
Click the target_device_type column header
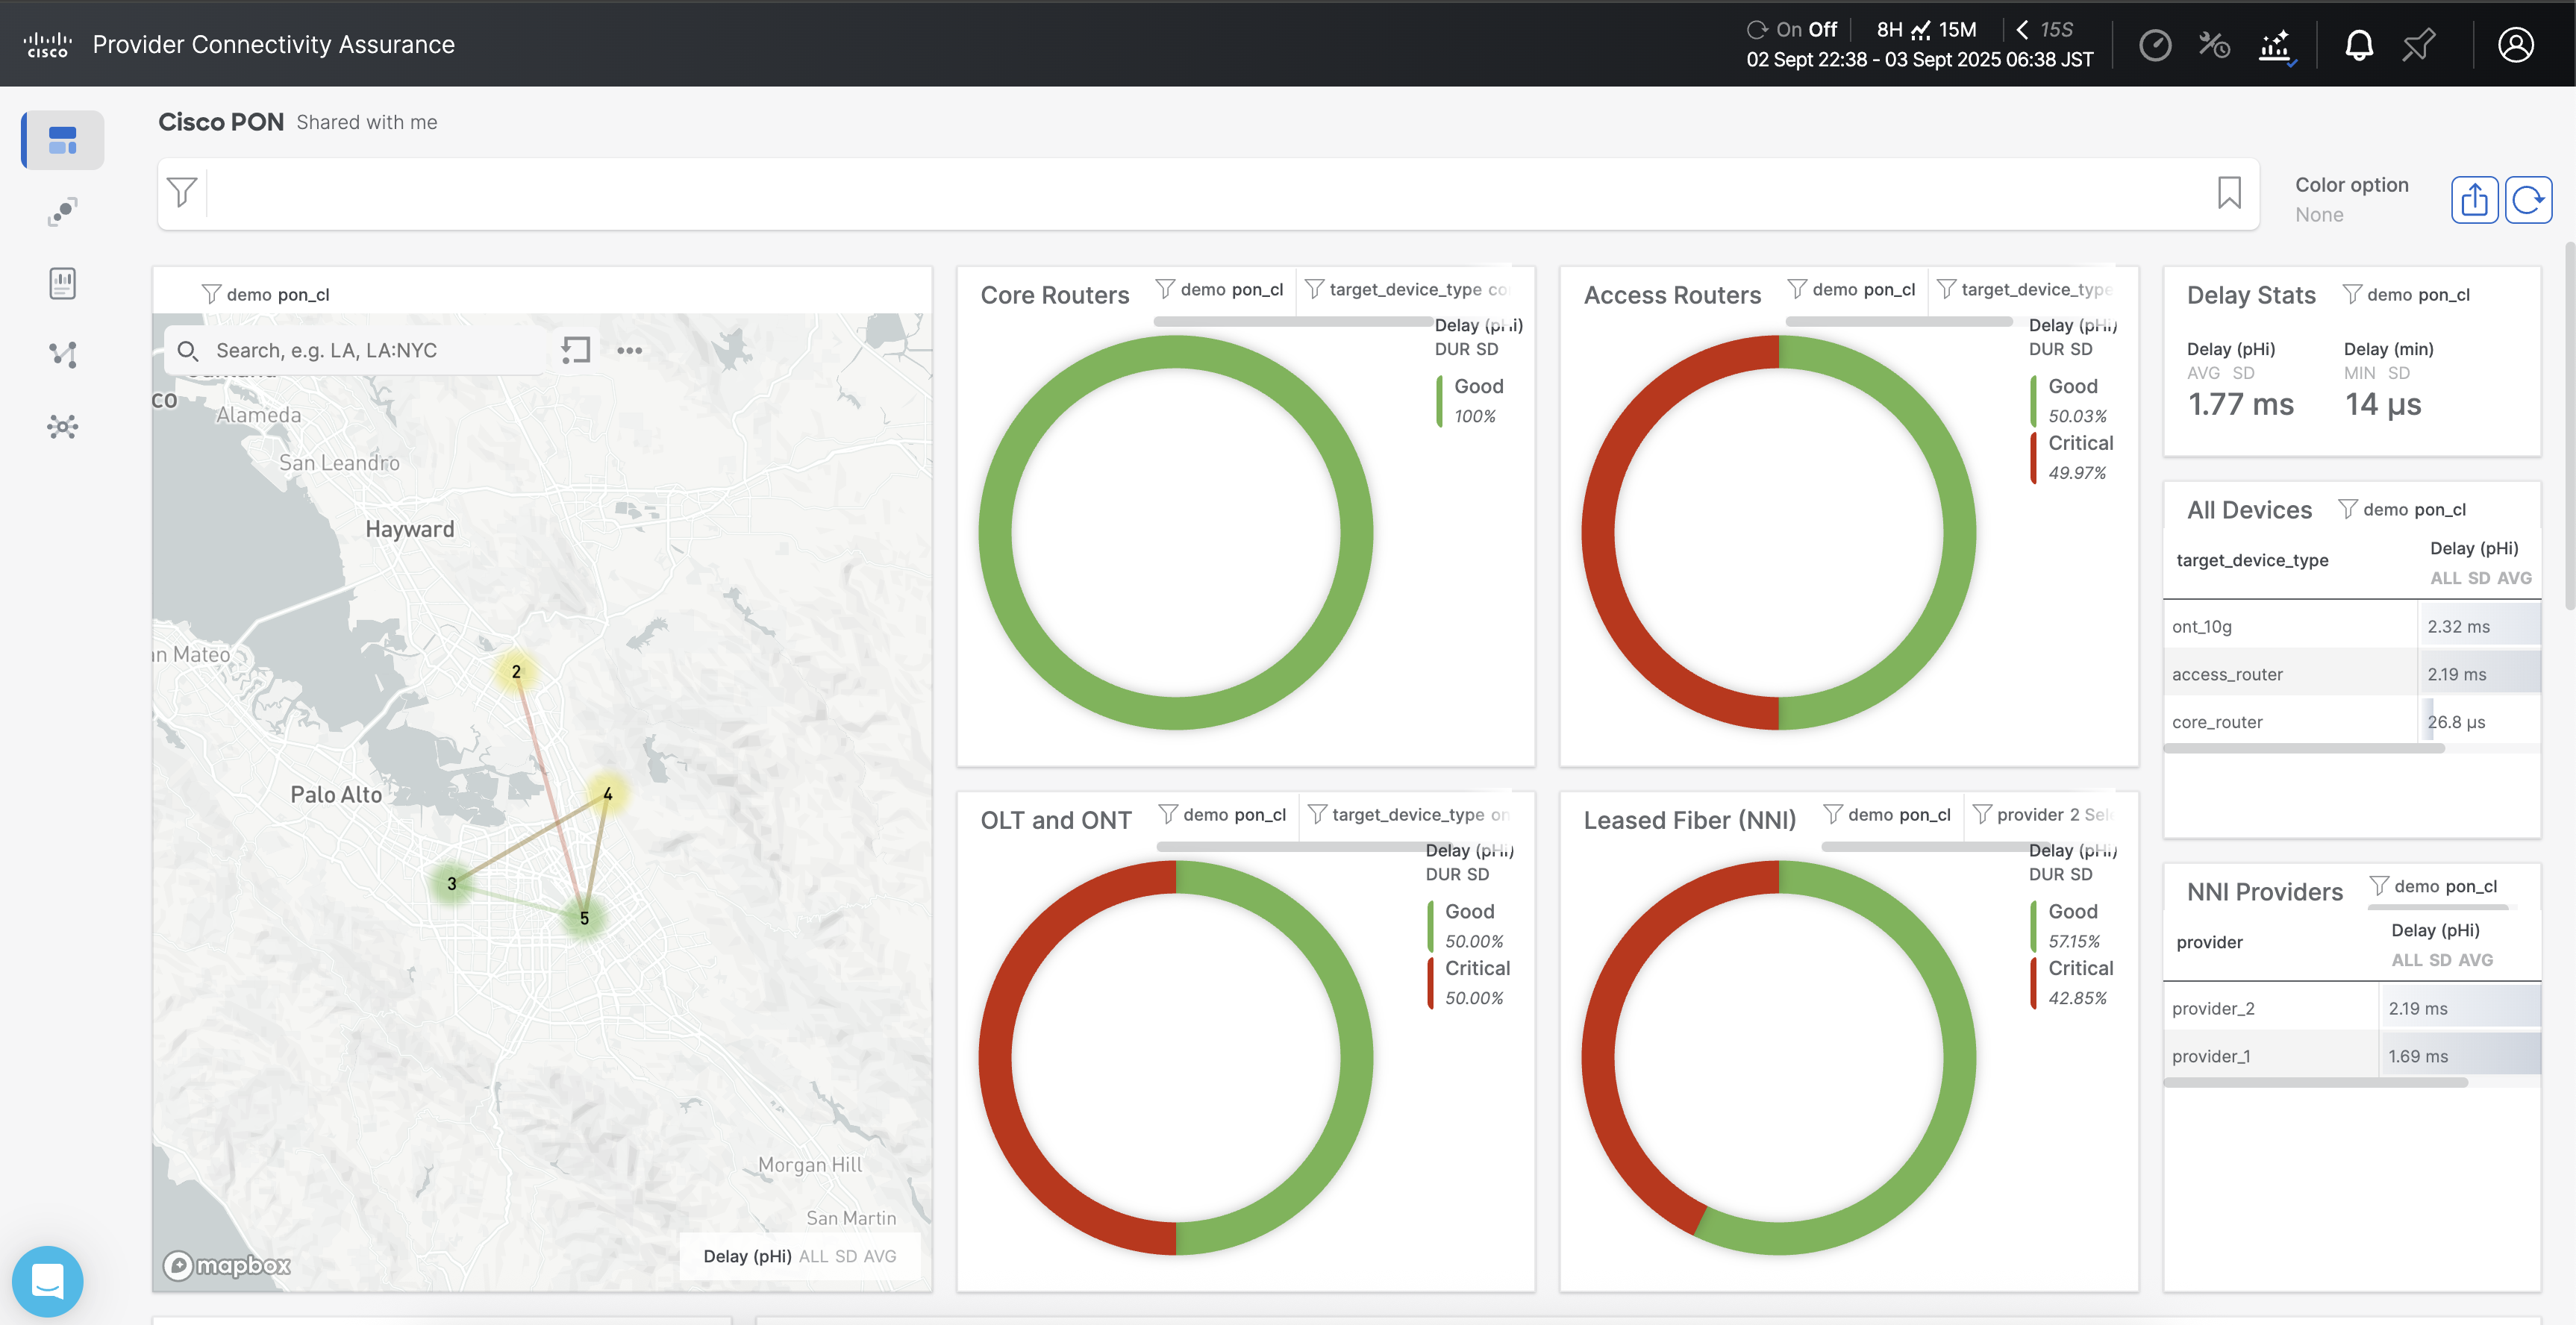point(2252,561)
